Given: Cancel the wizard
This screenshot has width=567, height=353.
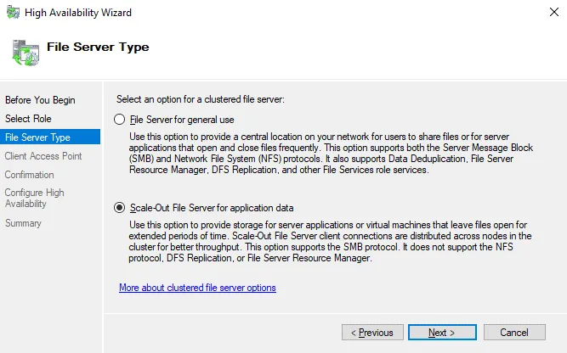Looking at the screenshot, I should click(514, 333).
